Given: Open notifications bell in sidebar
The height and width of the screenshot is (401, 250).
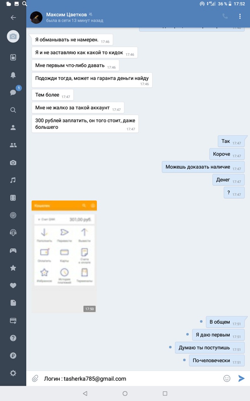Looking at the screenshot, I should point(13,75).
